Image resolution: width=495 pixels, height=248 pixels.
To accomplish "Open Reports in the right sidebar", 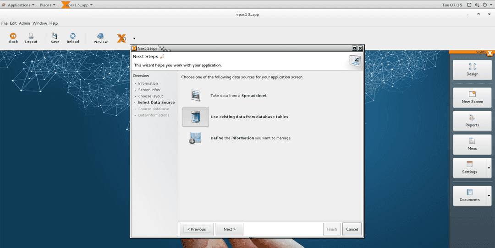I will (x=472, y=121).
